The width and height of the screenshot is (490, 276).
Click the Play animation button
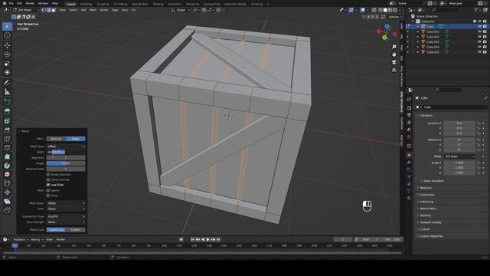(x=207, y=239)
